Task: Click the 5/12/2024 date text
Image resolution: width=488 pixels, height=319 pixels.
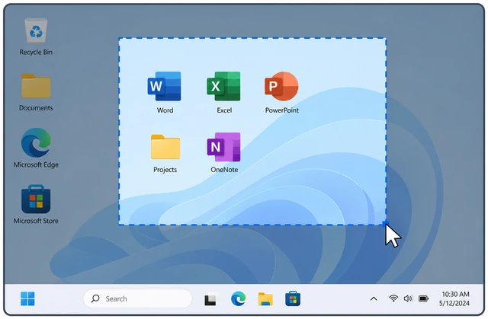Action: (454, 303)
